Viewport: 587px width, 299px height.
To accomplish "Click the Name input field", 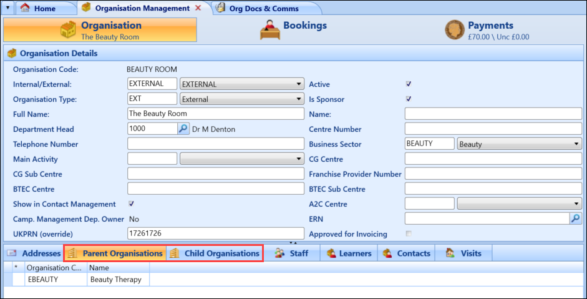I will tap(493, 114).
